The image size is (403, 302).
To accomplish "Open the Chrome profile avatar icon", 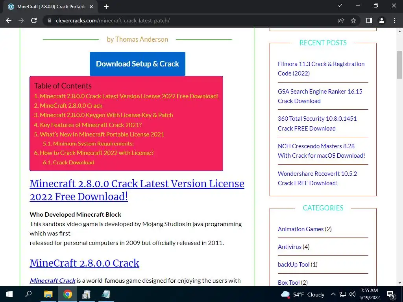I will [x=382, y=20].
